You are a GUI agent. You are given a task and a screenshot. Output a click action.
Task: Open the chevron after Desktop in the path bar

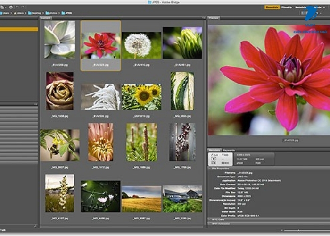click(43, 13)
